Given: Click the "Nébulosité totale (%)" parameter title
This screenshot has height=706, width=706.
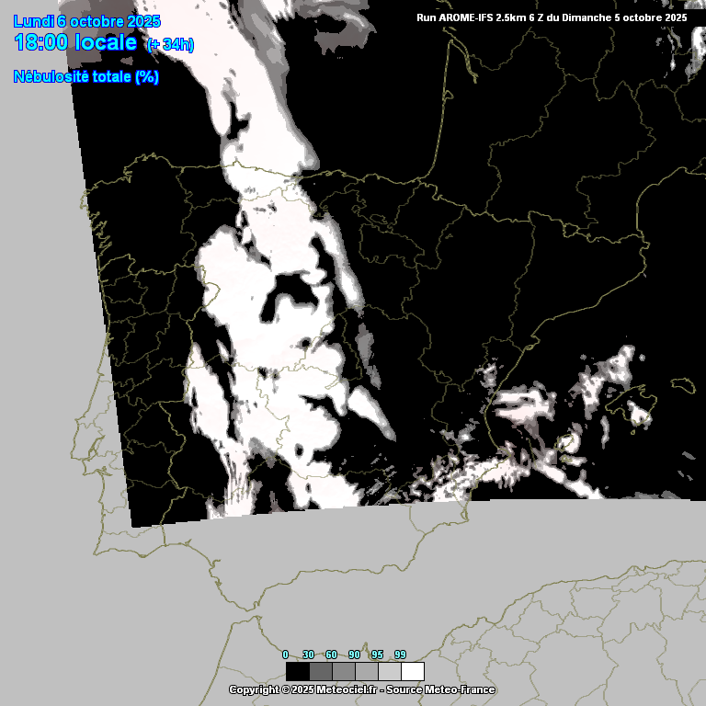Looking at the screenshot, I should coord(86,77).
